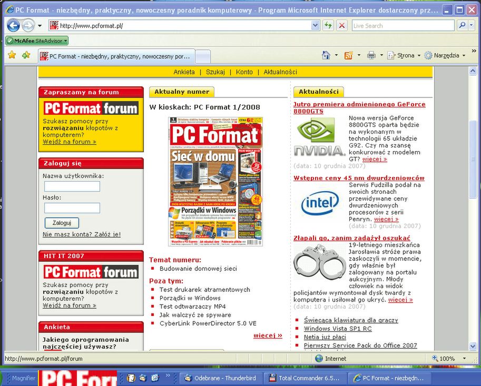Screen dimensions: 481x386
Task: Open the Strona page menu
Action: [x=404, y=55]
